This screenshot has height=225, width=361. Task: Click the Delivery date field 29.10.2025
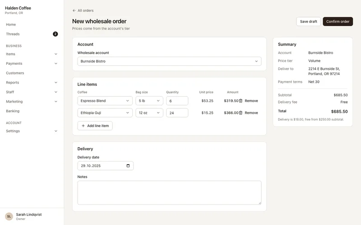[106, 166]
